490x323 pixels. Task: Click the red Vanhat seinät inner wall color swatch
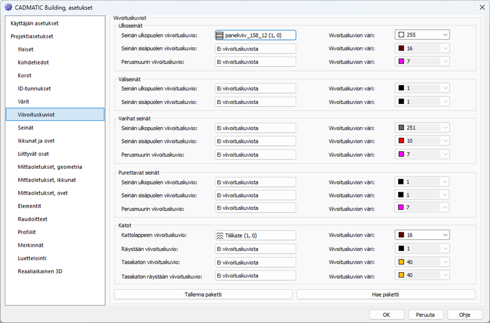coord(401,141)
